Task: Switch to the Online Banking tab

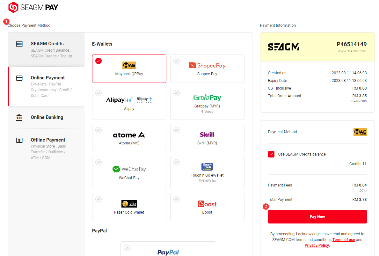Action: click(46, 117)
